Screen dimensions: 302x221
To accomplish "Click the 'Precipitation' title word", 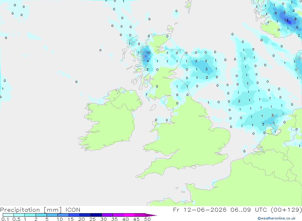I will tap(20, 210).
